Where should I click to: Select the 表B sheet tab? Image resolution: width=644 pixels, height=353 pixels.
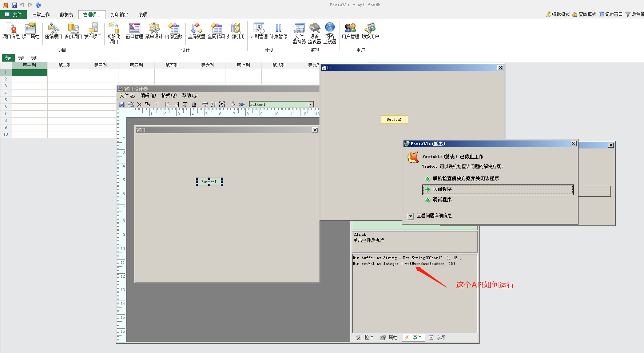[x=21, y=57]
